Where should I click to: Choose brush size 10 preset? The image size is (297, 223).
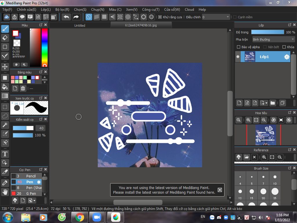275,178
